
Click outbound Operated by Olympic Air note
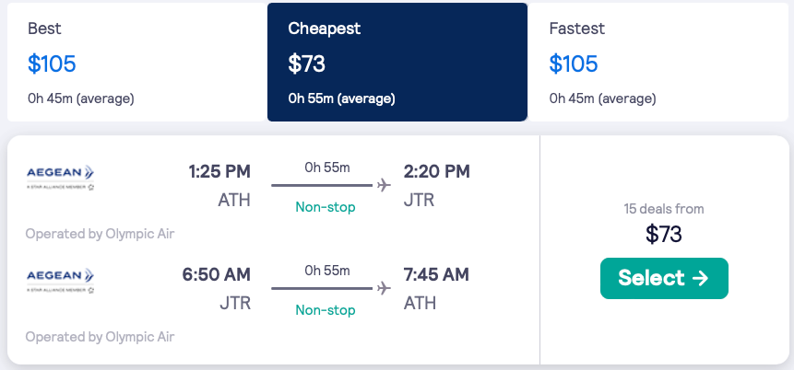[x=100, y=234]
